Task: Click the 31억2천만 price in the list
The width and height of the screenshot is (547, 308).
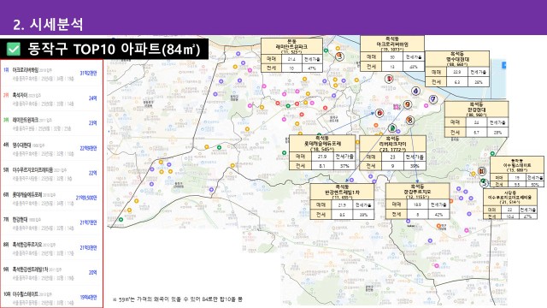Action: pos(88,74)
